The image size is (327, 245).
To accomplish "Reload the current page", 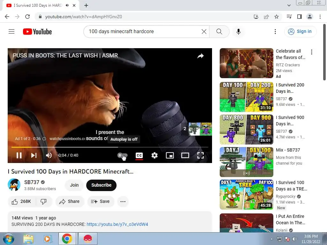I will pyautogui.click(x=27, y=17).
